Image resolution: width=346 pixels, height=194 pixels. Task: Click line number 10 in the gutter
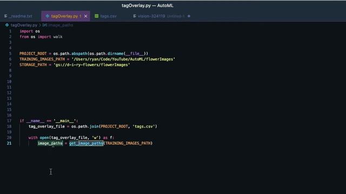coord(9,81)
